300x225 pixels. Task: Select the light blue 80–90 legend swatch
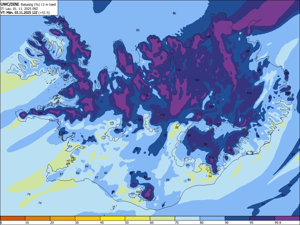[212, 218]
